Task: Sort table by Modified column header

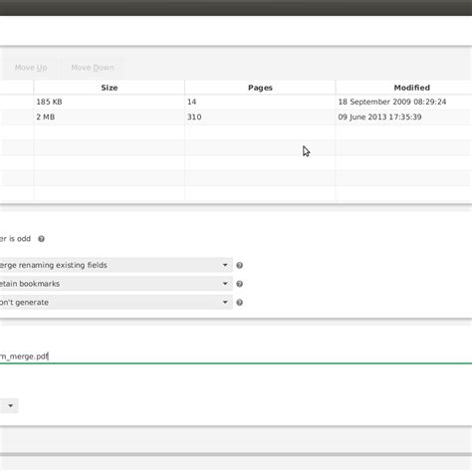Action: [411, 88]
